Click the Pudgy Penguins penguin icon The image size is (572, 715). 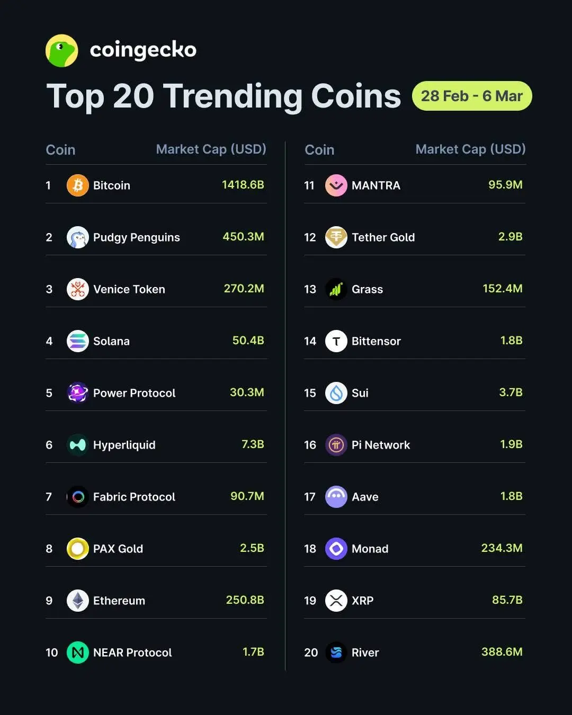pos(78,237)
